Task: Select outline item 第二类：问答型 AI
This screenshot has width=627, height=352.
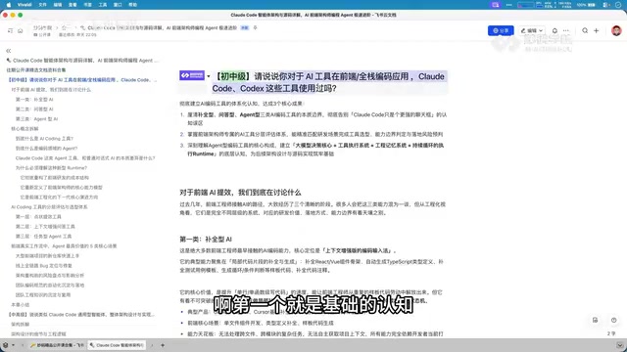Action: (34, 109)
